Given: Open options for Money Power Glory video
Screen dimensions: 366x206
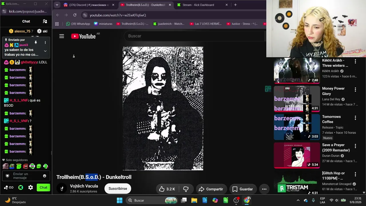Looking at the screenshot, I should tap(355, 90).
